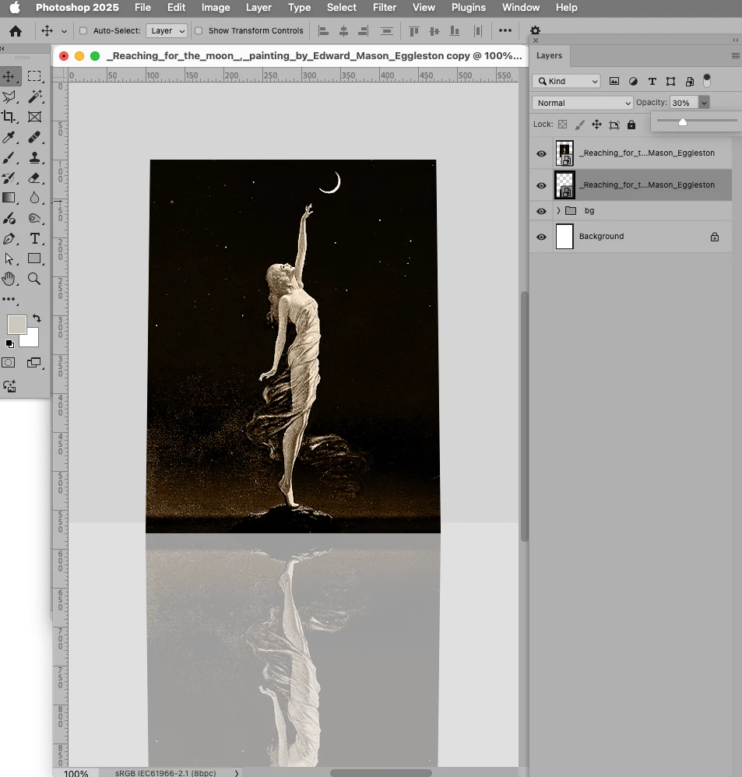Toggle lock all on the layer
Screen dimensions: 742x777
(x=631, y=125)
